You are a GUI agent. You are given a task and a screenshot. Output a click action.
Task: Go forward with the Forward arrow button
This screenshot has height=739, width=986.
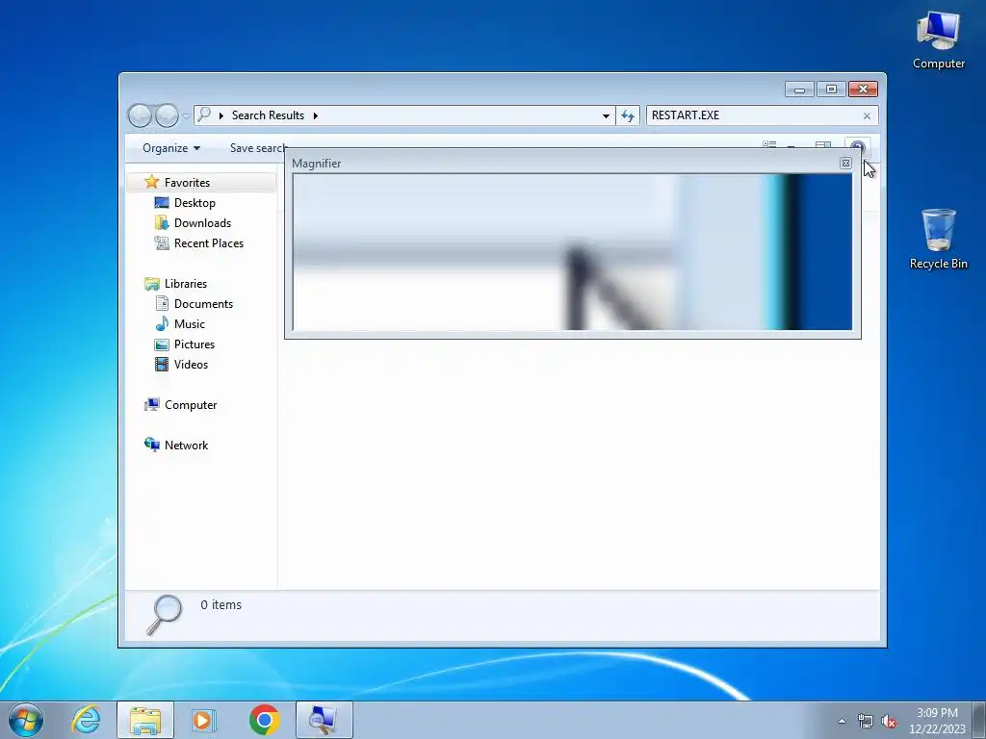point(167,115)
